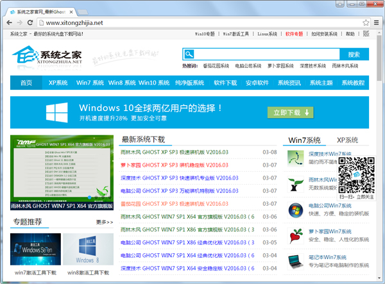The width and height of the screenshot is (385, 284).
Task: Open the 系统主题 navigation item
Action: 321,83
